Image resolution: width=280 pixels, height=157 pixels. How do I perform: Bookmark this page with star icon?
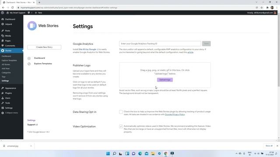(262, 8)
